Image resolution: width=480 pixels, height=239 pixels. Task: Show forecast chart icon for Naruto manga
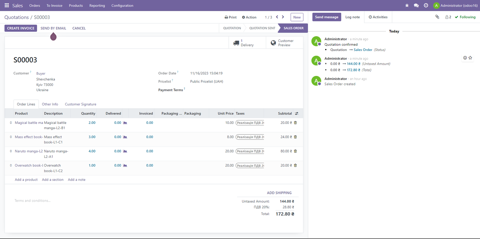125,151
